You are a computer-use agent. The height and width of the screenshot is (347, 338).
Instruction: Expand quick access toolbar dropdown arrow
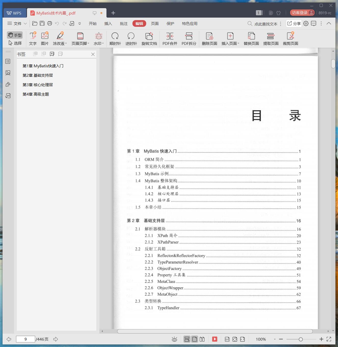(79, 23)
